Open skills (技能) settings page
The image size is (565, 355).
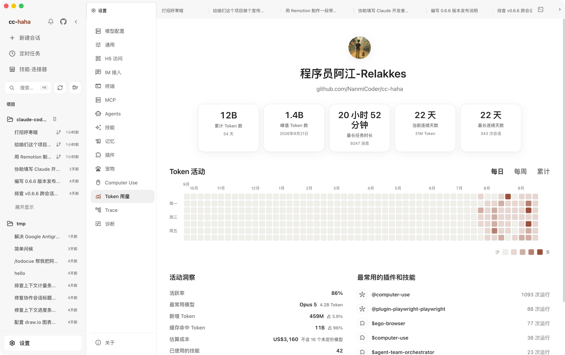(x=123, y=128)
